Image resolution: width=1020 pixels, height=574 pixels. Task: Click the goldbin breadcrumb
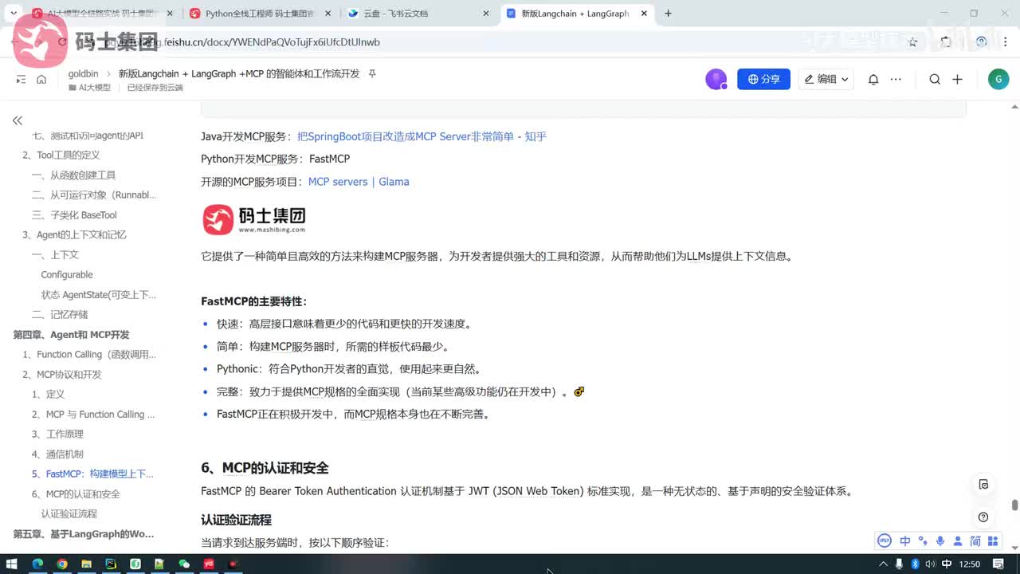[x=83, y=73]
